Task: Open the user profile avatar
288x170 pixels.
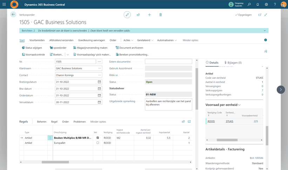Action: 283,5
